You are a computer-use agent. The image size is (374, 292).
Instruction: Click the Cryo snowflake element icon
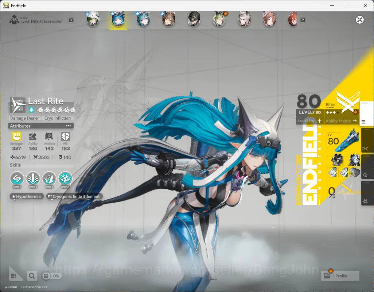tap(32, 110)
